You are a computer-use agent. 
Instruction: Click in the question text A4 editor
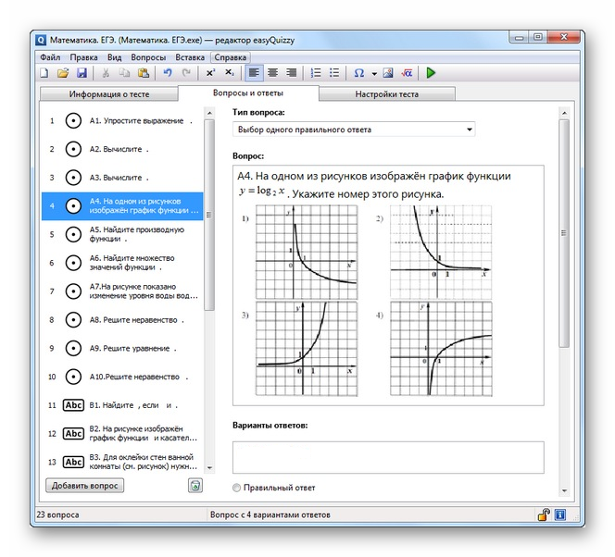(x=388, y=285)
